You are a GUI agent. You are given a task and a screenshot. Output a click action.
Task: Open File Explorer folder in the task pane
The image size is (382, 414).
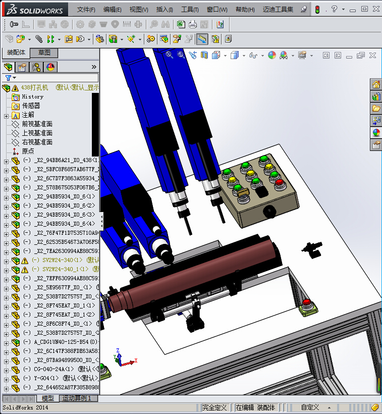click(376, 108)
